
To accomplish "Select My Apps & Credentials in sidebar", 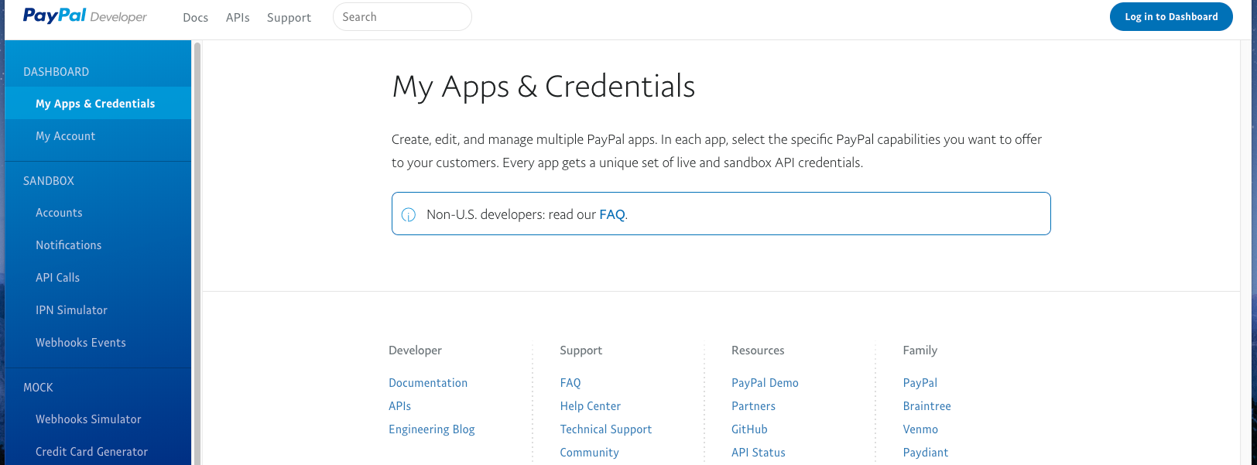I will pyautogui.click(x=98, y=103).
